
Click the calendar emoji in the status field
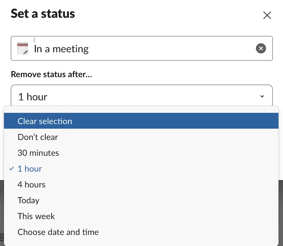(x=23, y=48)
